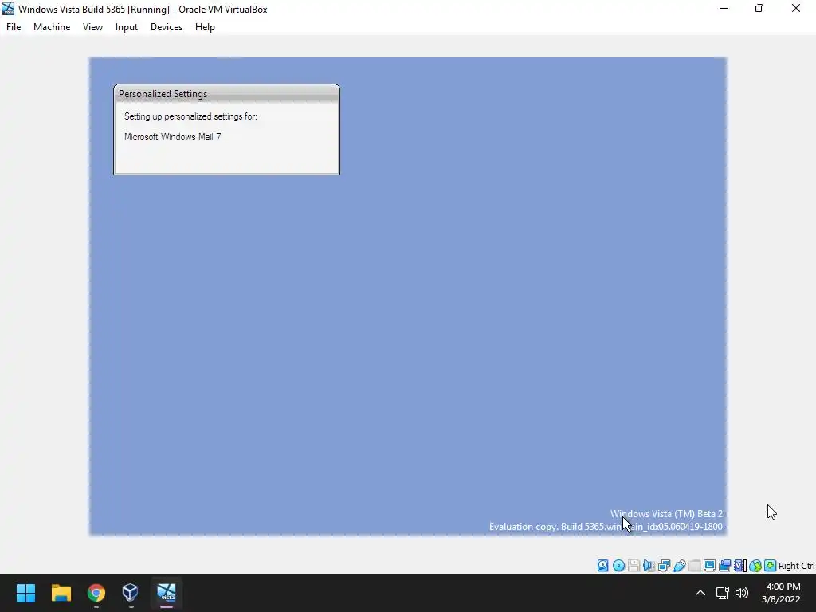Minimize the VirtualBox window
Viewport: 816px width, 612px height.
tap(724, 9)
